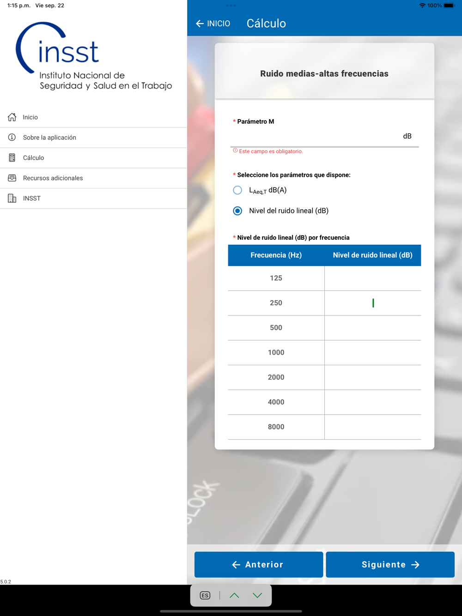This screenshot has width=462, height=616.
Task: Tap the noise level field for 1000 Hz
Action: tap(373, 353)
